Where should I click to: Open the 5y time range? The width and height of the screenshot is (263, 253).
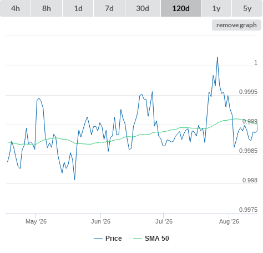click(247, 8)
